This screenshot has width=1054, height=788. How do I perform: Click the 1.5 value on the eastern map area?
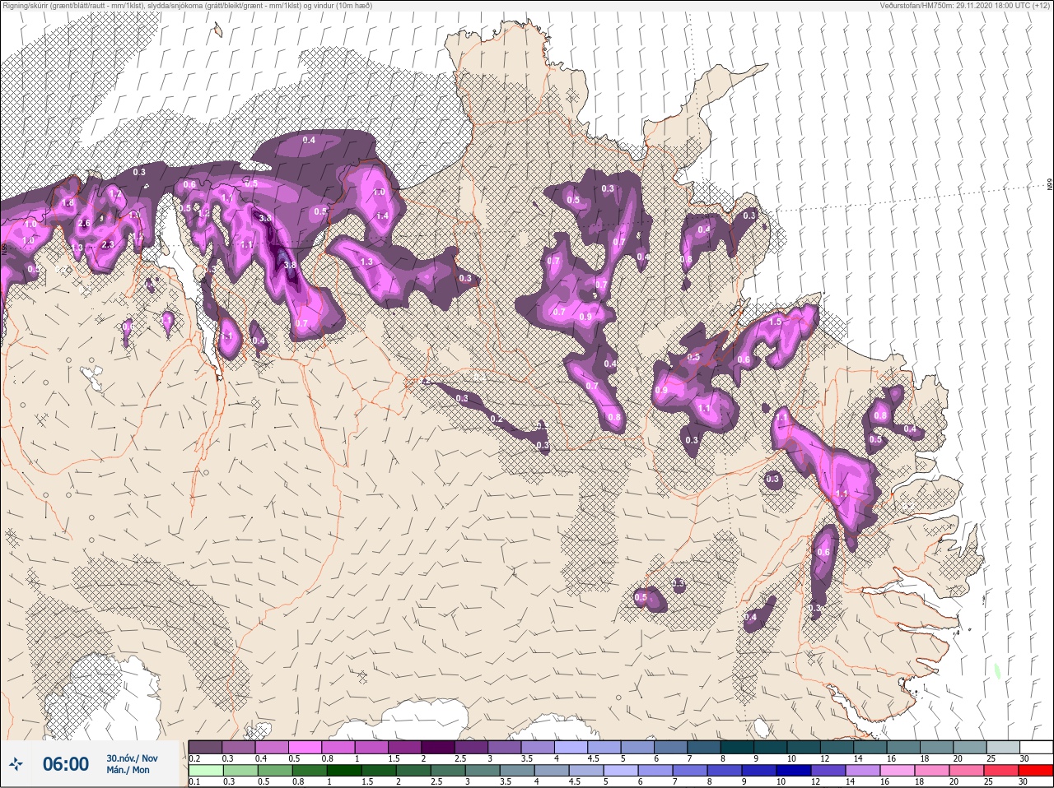[x=775, y=322]
